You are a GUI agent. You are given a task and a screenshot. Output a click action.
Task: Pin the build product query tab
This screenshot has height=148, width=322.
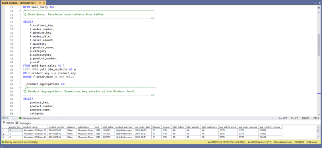pos(40,3)
